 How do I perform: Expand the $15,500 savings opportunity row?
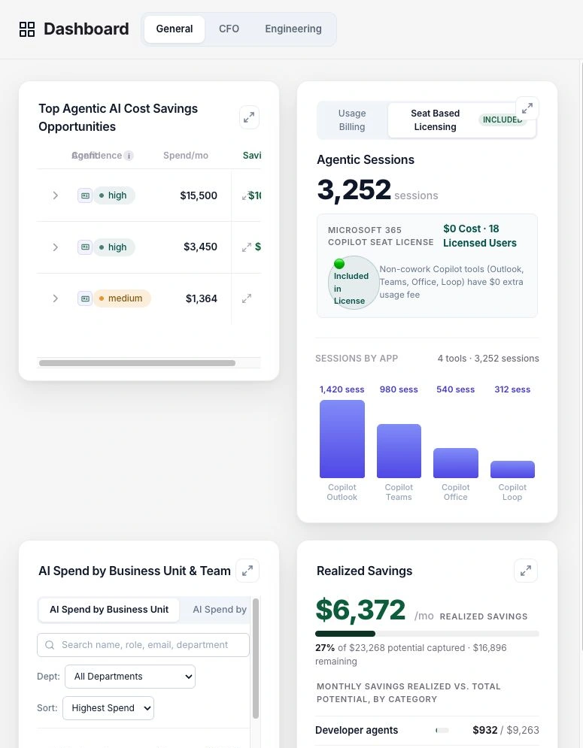coord(56,195)
